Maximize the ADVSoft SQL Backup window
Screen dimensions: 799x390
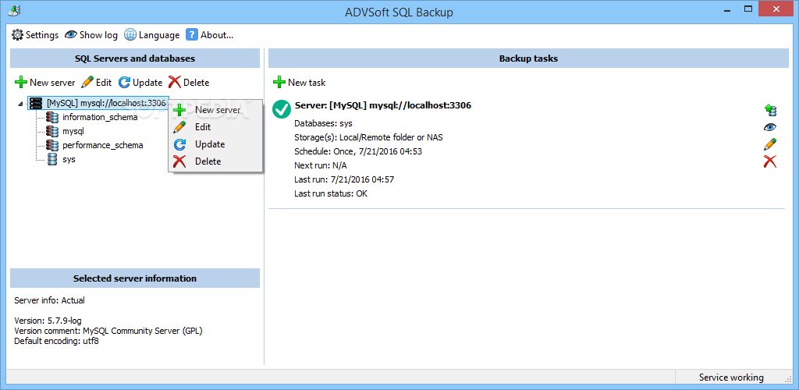(x=748, y=9)
